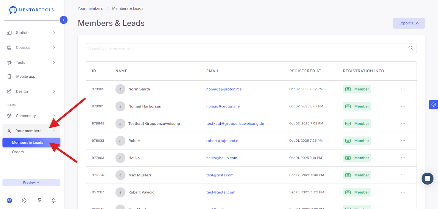Click the REGISTRATION INFO column header
The image size is (438, 209).
(363, 71)
